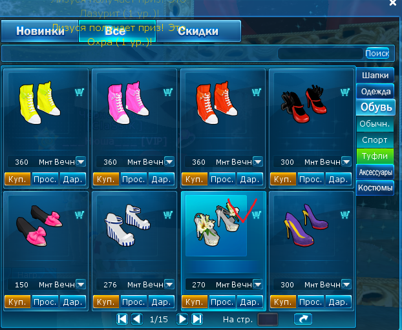Screen dimensions: 402x330
Task: Click cart icon on pink bow flats
Action: click(79, 214)
